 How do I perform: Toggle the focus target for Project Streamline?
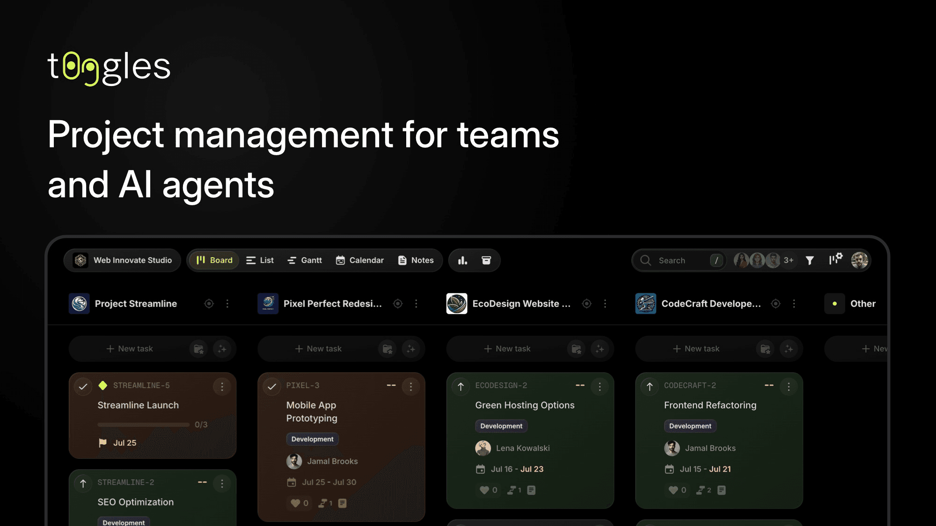coord(209,304)
